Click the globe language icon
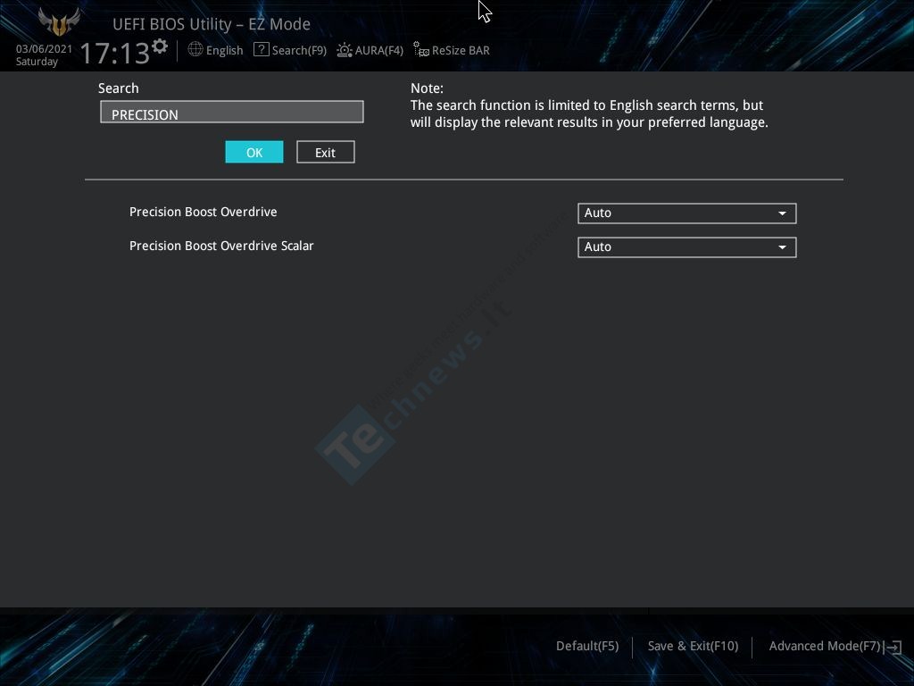 pyautogui.click(x=195, y=50)
